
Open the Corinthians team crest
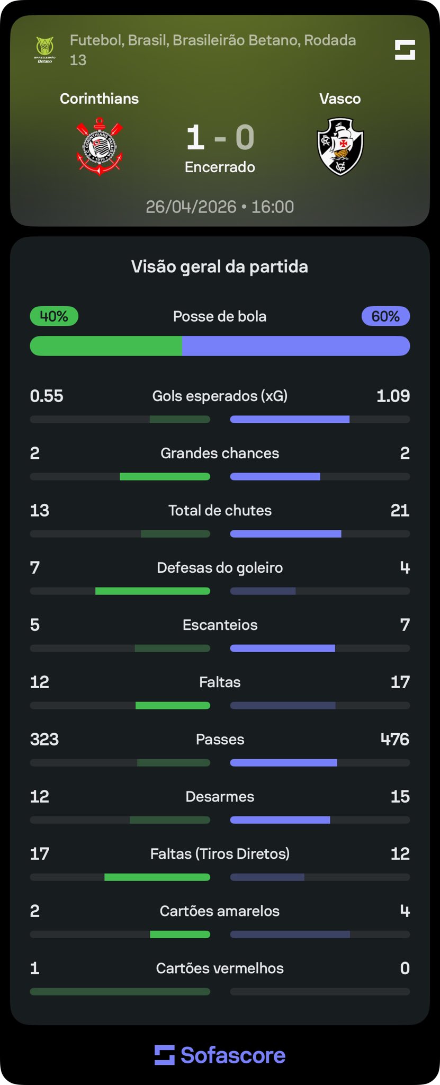100,147
